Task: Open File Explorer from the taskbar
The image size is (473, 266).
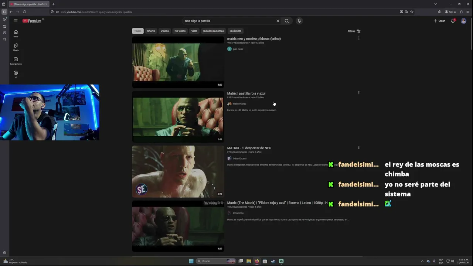Action: point(249,261)
